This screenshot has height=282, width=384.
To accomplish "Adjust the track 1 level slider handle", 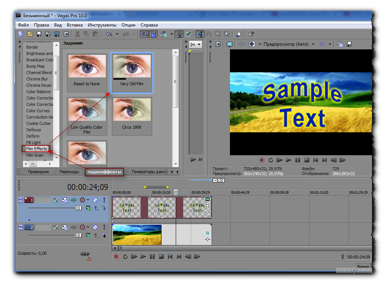I will click(79, 208).
